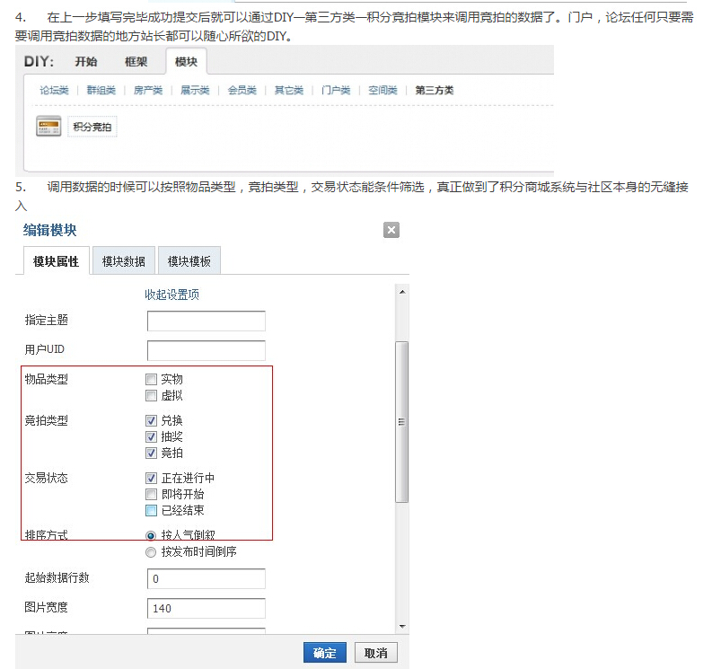The width and height of the screenshot is (712, 669).
Task: Uncheck the 正在进行中 status checkbox
Action: pyautogui.click(x=151, y=478)
